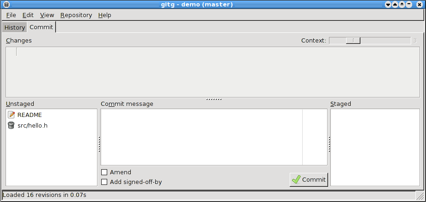Switch to the History tab
The image size is (426, 202).
tap(15, 27)
